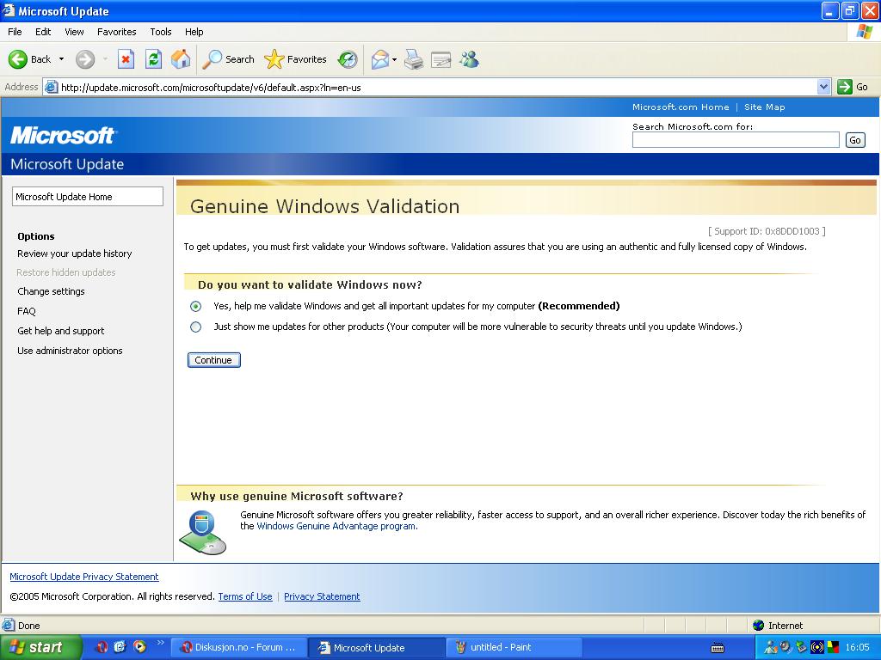Click the Done status bar text
The image size is (881, 660).
point(28,626)
